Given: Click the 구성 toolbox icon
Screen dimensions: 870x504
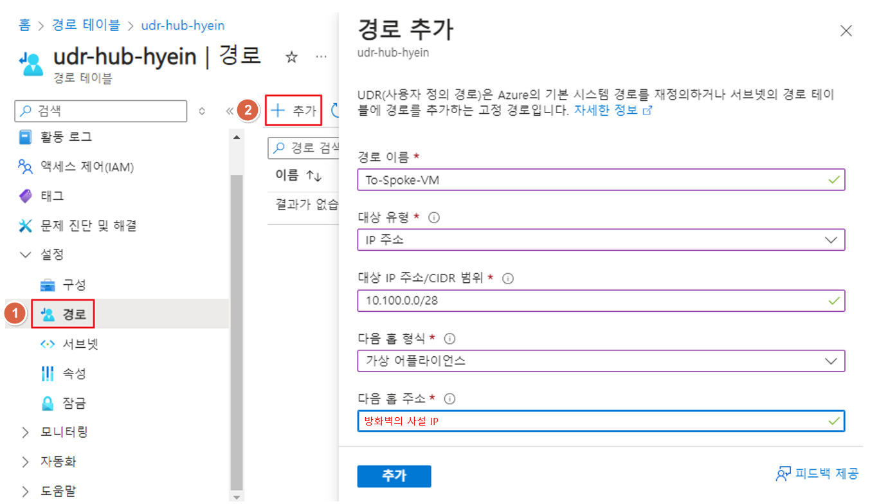Looking at the screenshot, I should [x=48, y=285].
